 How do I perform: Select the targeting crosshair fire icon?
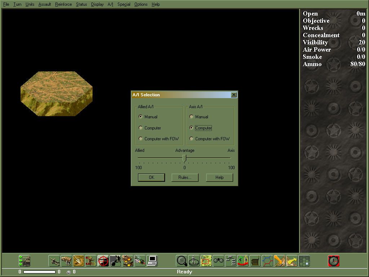click(103, 260)
